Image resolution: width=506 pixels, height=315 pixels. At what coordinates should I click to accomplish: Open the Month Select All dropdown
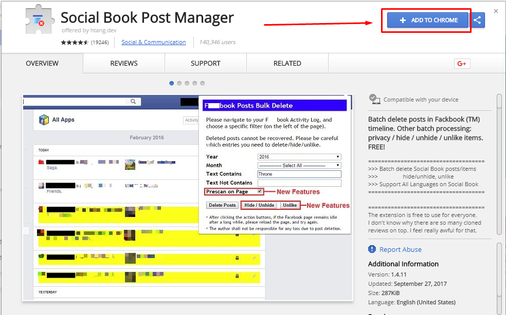299,165
